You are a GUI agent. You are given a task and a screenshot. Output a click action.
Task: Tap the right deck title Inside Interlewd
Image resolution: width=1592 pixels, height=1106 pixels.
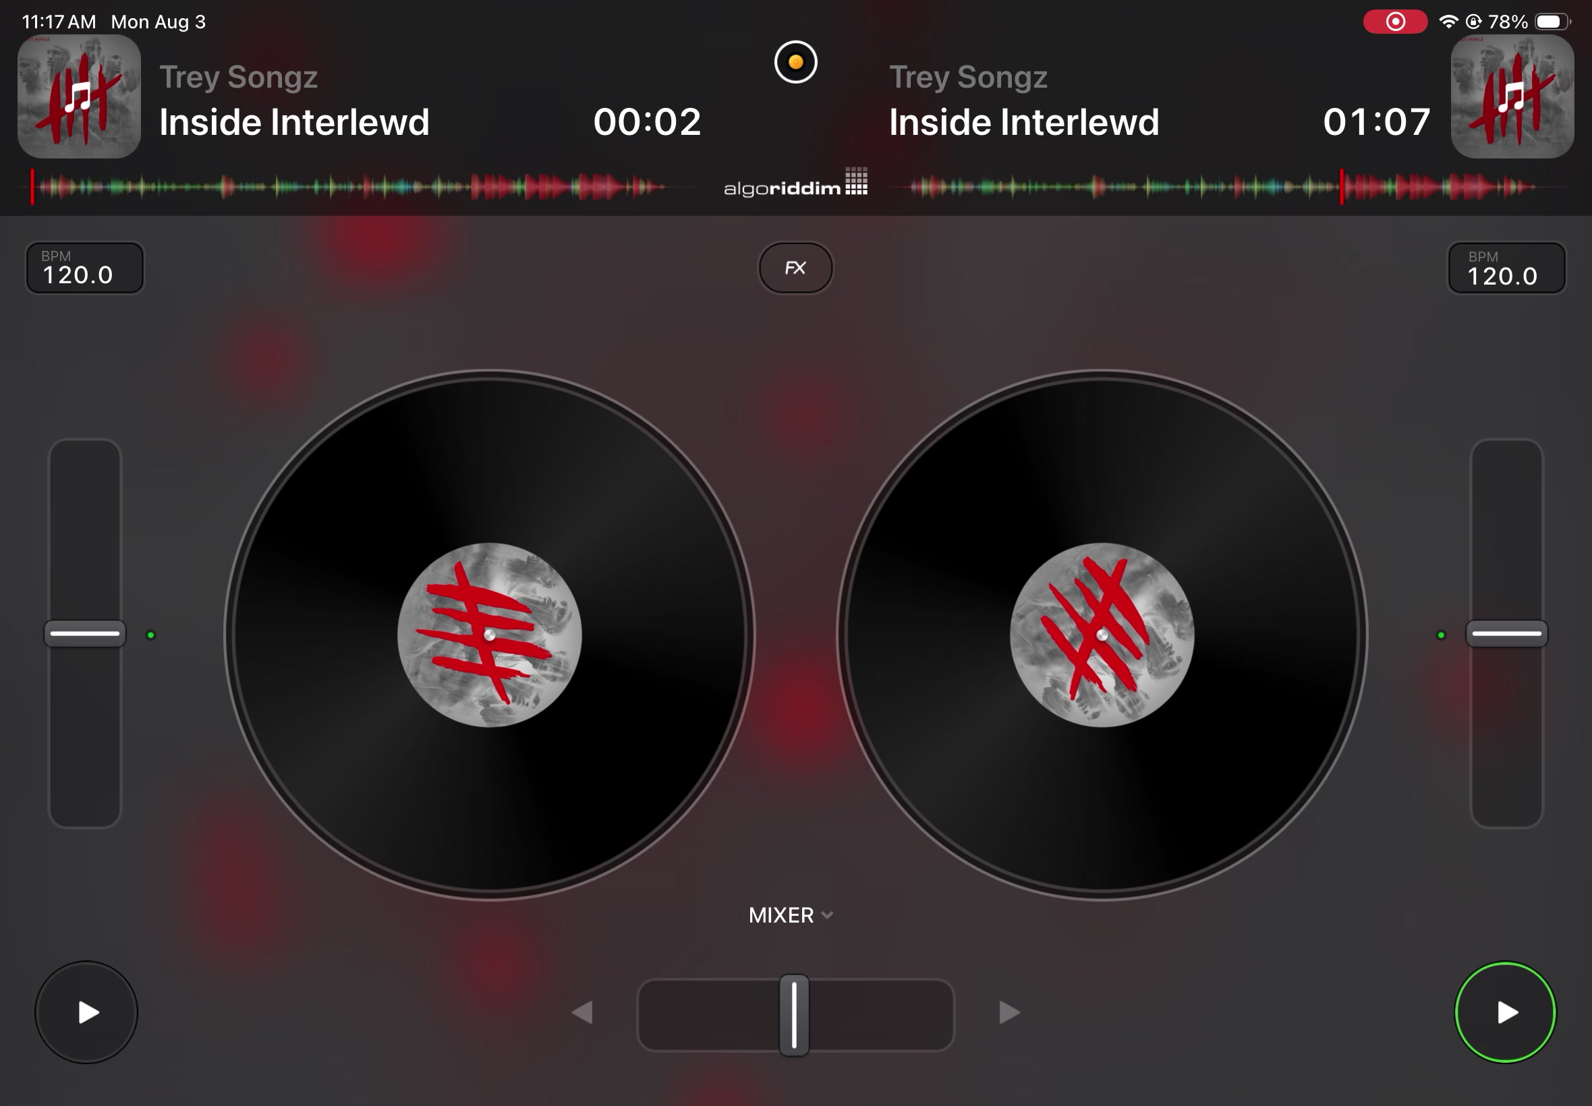pyautogui.click(x=1025, y=123)
